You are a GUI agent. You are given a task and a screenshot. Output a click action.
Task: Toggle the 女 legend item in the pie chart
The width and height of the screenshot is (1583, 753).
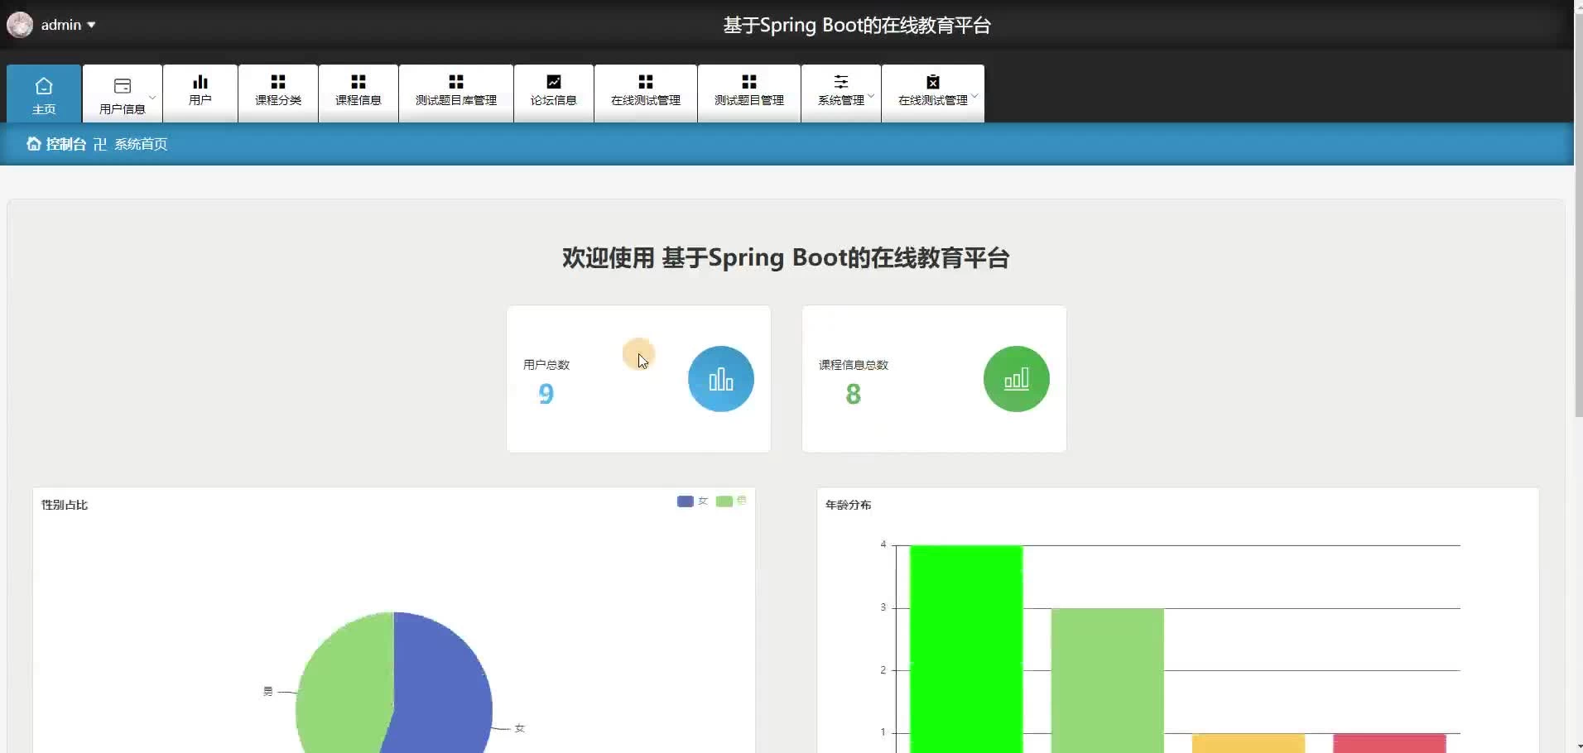point(692,501)
